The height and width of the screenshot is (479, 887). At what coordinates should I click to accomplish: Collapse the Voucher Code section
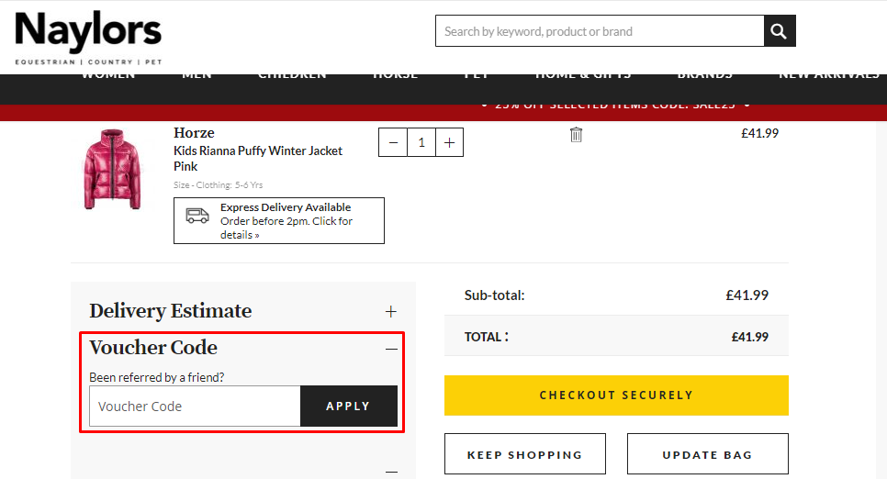pos(391,349)
